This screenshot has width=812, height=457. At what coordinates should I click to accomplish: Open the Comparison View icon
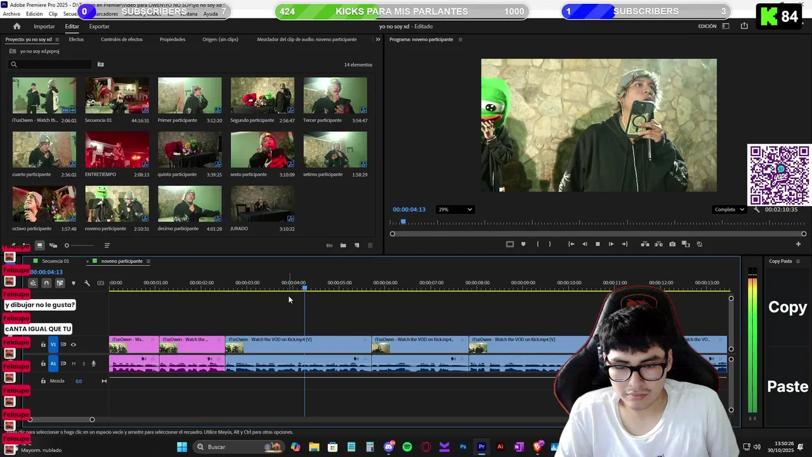click(x=686, y=244)
